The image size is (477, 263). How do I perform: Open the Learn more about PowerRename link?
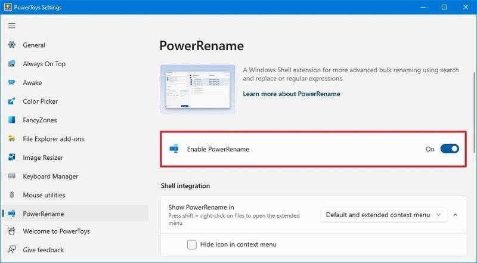291,94
